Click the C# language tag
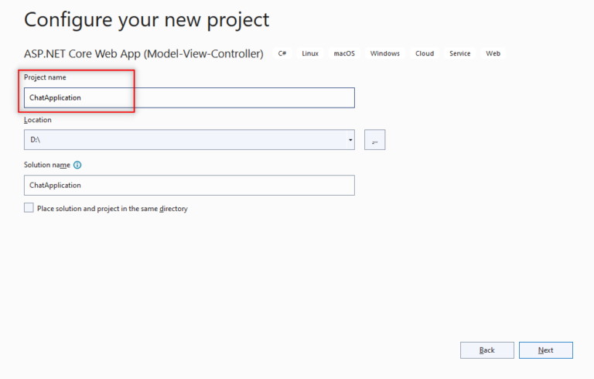The height and width of the screenshot is (379, 594). click(282, 53)
